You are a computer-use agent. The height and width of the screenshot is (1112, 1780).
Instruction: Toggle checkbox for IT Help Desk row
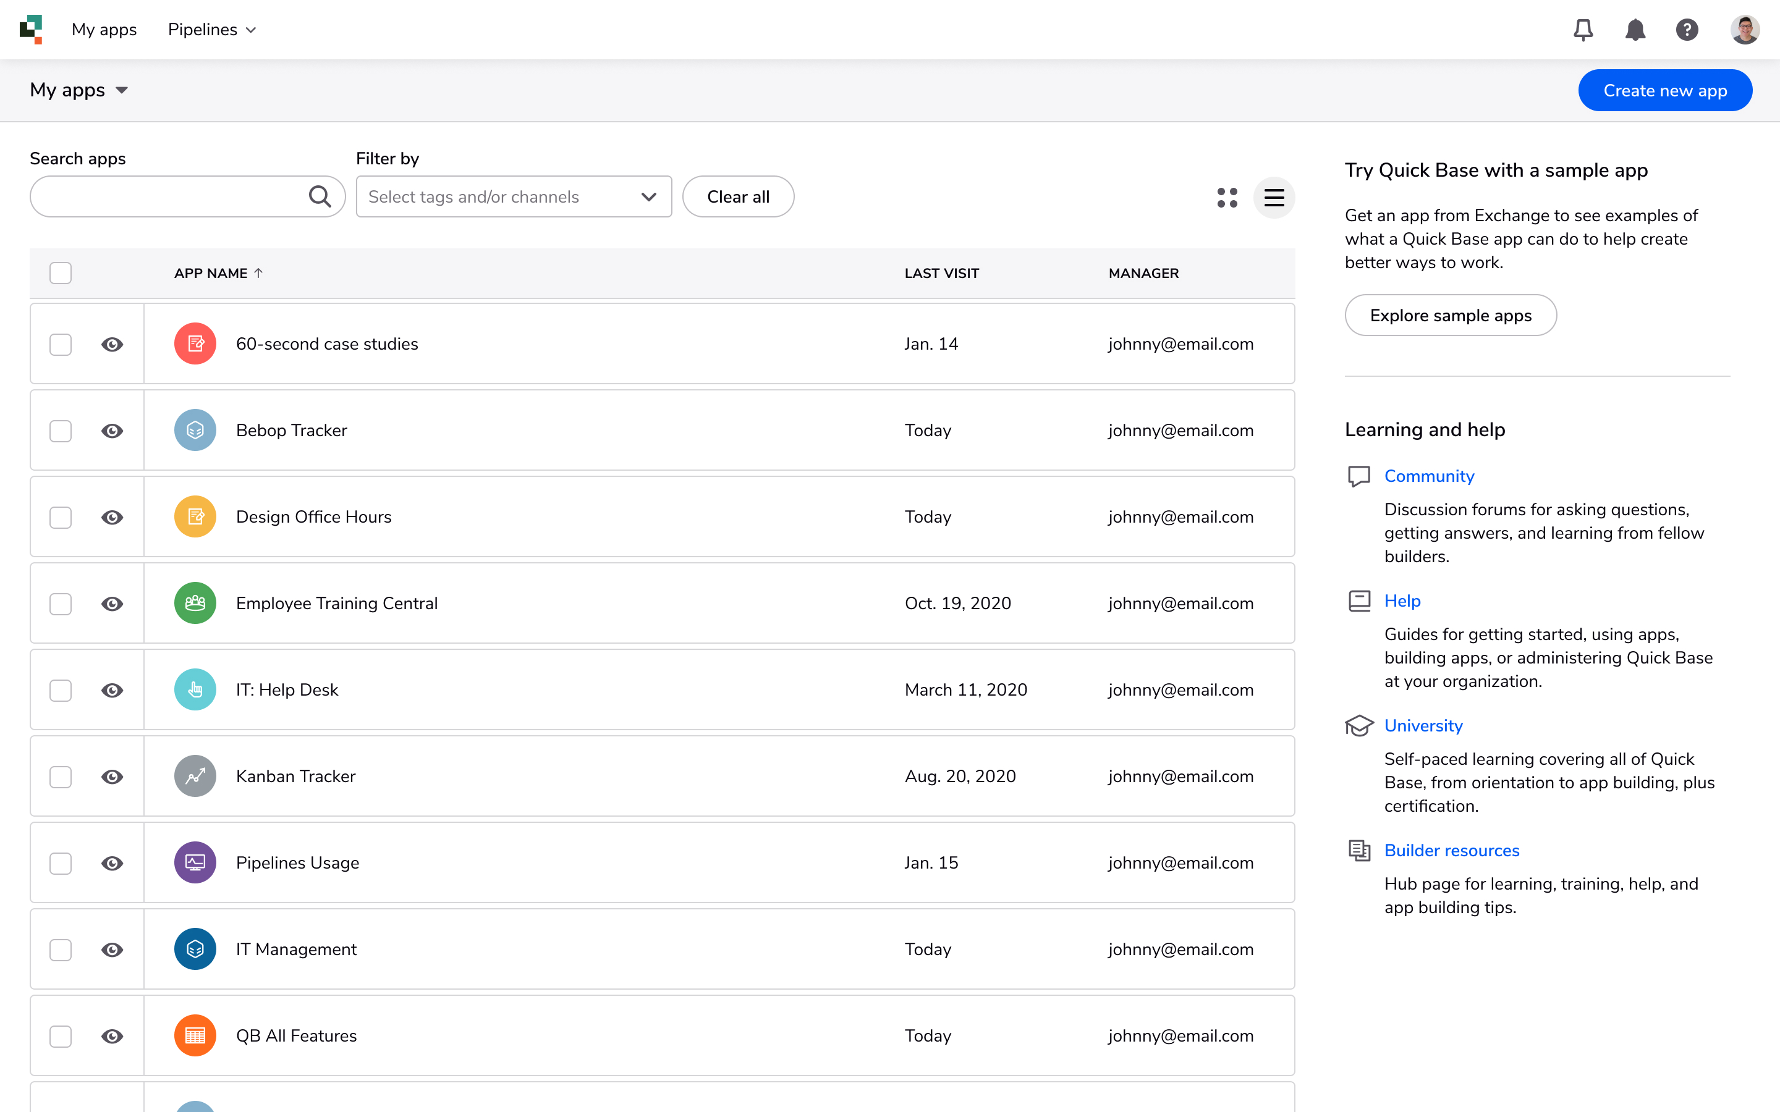point(60,689)
